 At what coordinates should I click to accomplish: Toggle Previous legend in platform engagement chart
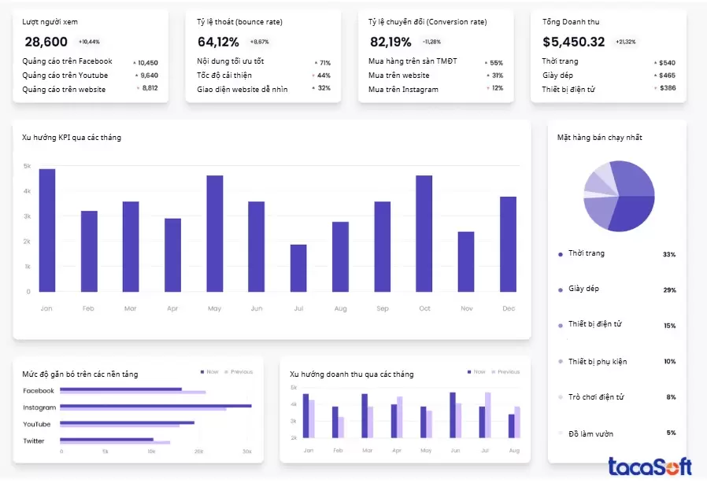[237, 371]
